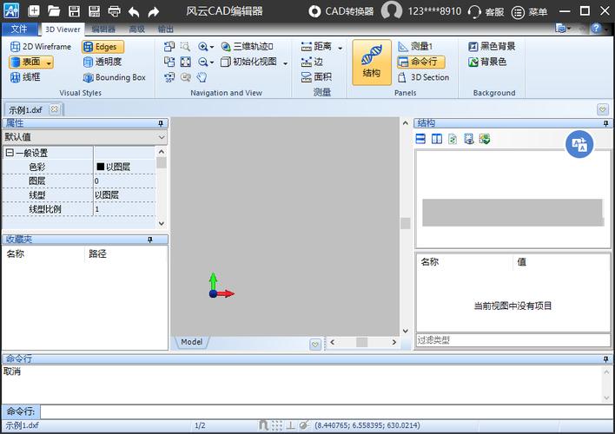Viewport: 615px width, 434px height.
Task: Select the 示例1.dxf document tab
Action: [25, 109]
